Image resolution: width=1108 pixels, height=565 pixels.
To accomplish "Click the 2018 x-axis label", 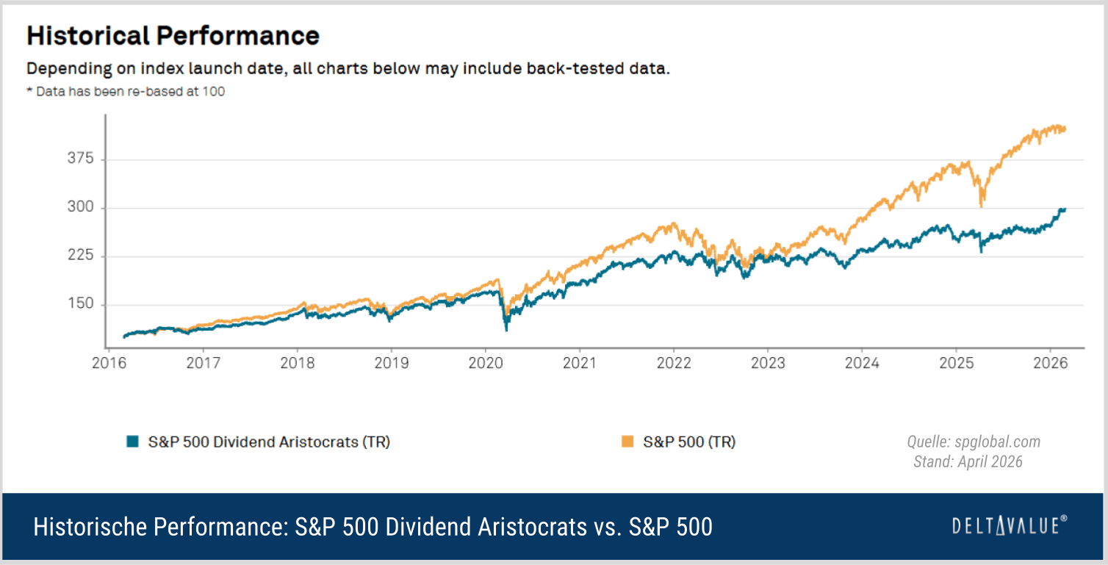I will (x=297, y=363).
